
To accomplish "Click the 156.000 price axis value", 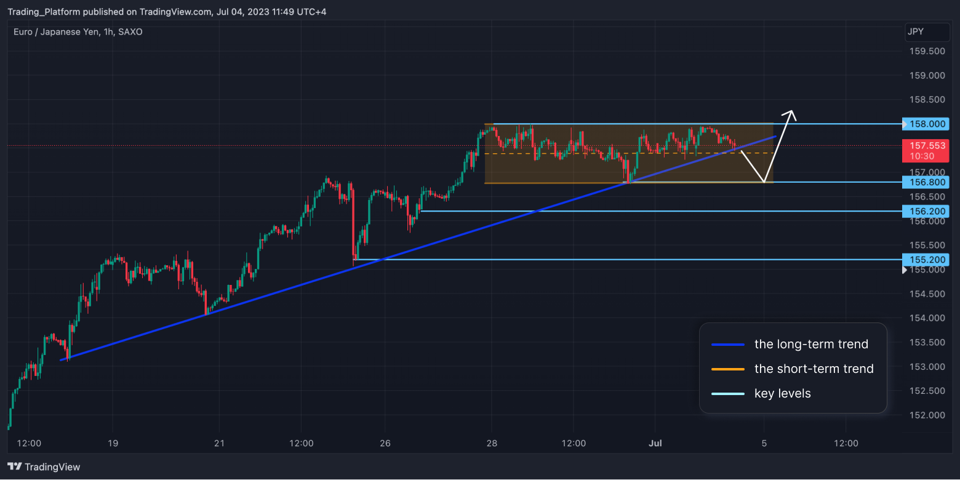I will tap(927, 221).
